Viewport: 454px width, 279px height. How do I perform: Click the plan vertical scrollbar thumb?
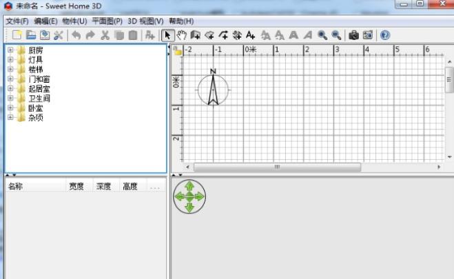point(449,80)
